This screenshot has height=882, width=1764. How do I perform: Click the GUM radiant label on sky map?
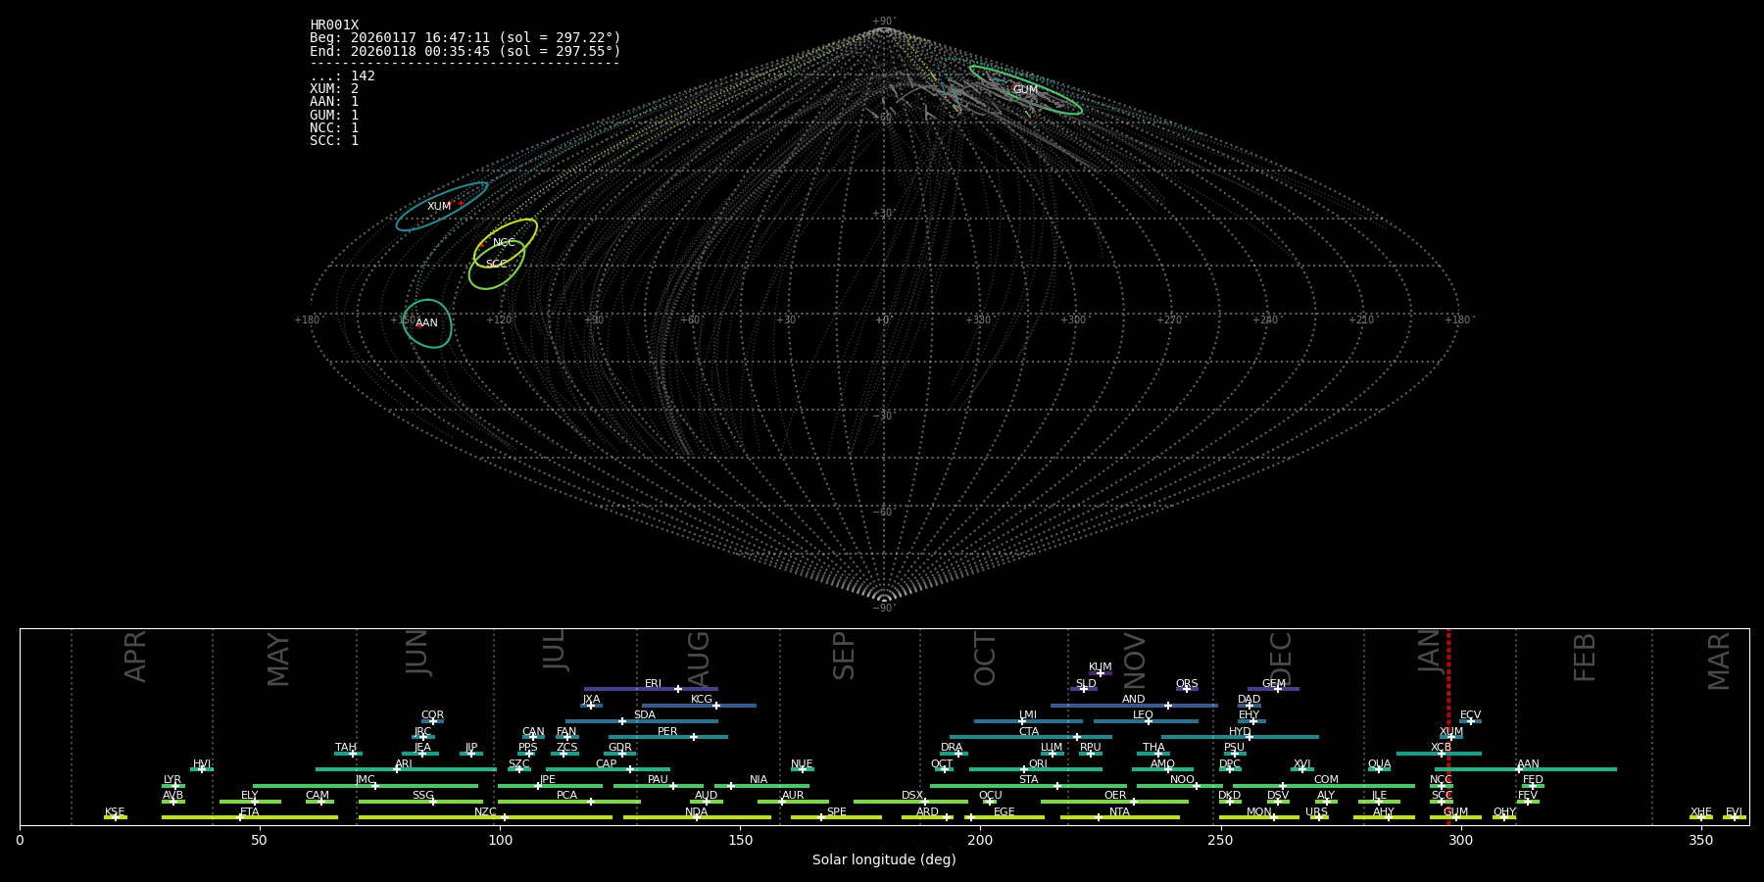coord(1025,90)
